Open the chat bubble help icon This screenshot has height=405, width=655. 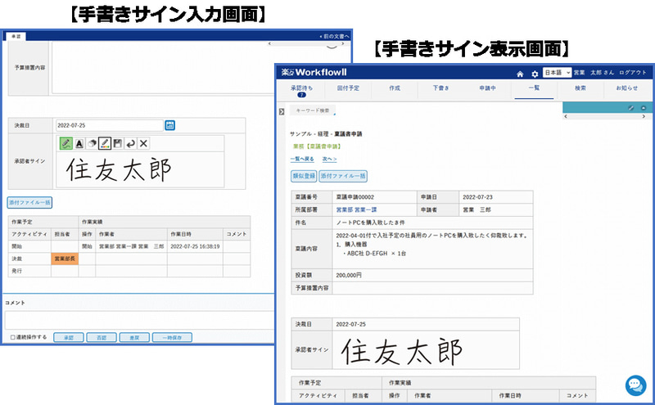pos(635,385)
